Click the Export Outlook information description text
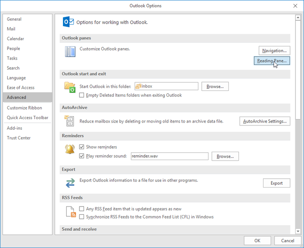The image size is (304, 248). click(139, 180)
